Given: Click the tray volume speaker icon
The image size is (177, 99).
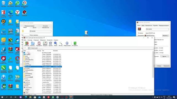Looking at the screenshot, I should pyautogui.click(x=162, y=97).
